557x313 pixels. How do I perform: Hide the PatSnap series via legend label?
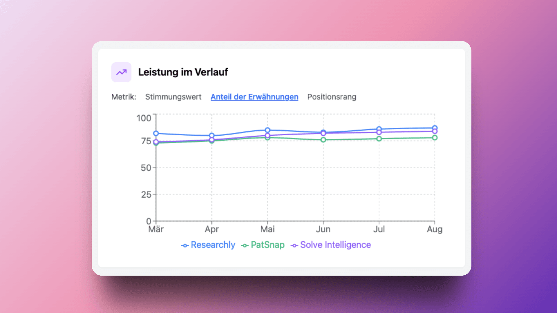coord(267,245)
